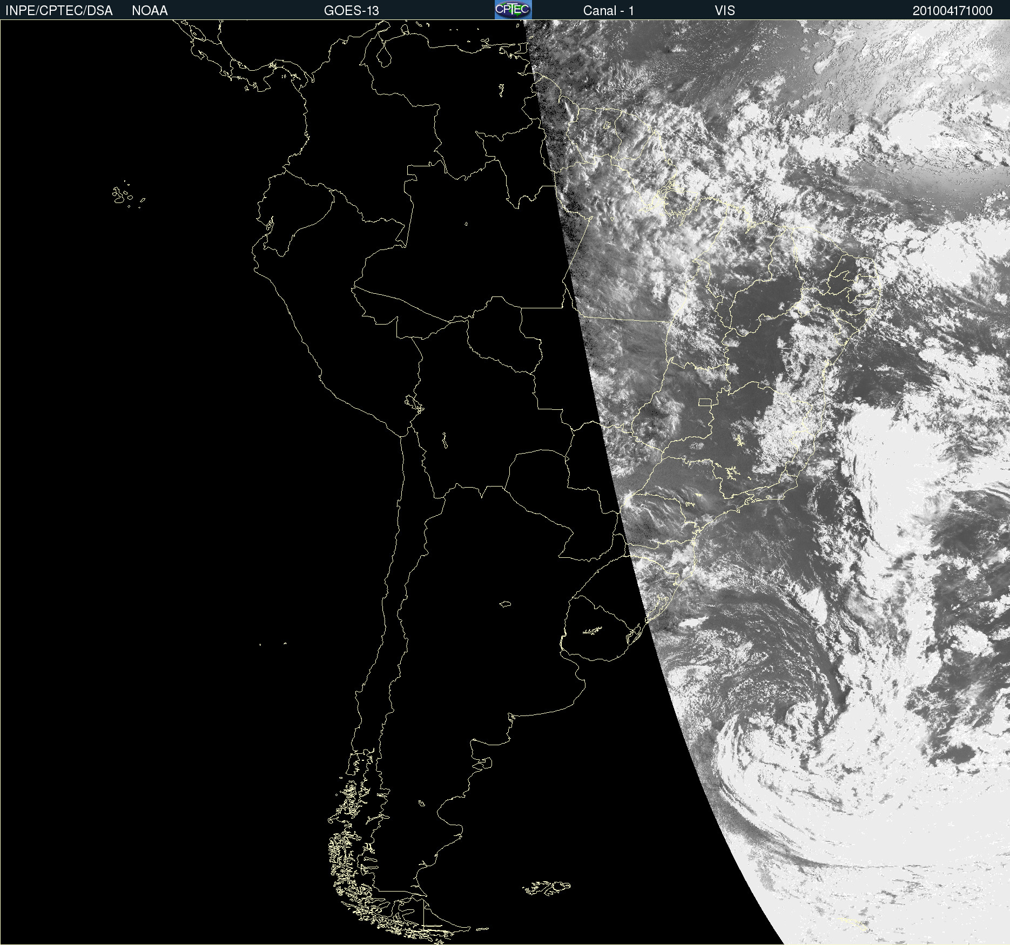The height and width of the screenshot is (945, 1010).
Task: Click the Distrito Federal rectangle in Brazil
Action: coord(705,402)
